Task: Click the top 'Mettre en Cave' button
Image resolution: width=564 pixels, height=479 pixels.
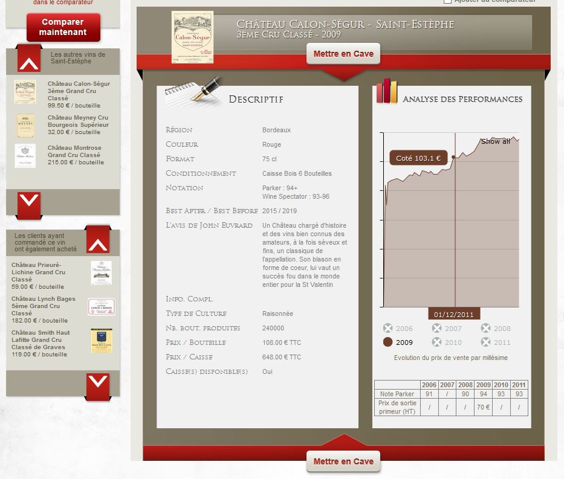Action: pyautogui.click(x=343, y=54)
